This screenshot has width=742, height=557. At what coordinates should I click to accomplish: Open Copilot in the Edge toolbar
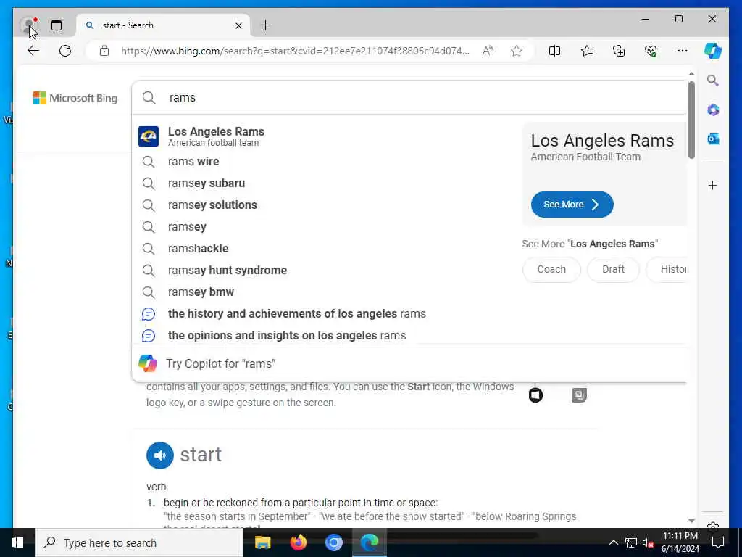[713, 51]
